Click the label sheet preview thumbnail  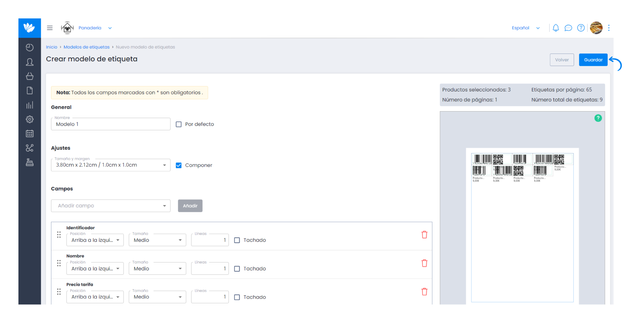(x=522, y=226)
